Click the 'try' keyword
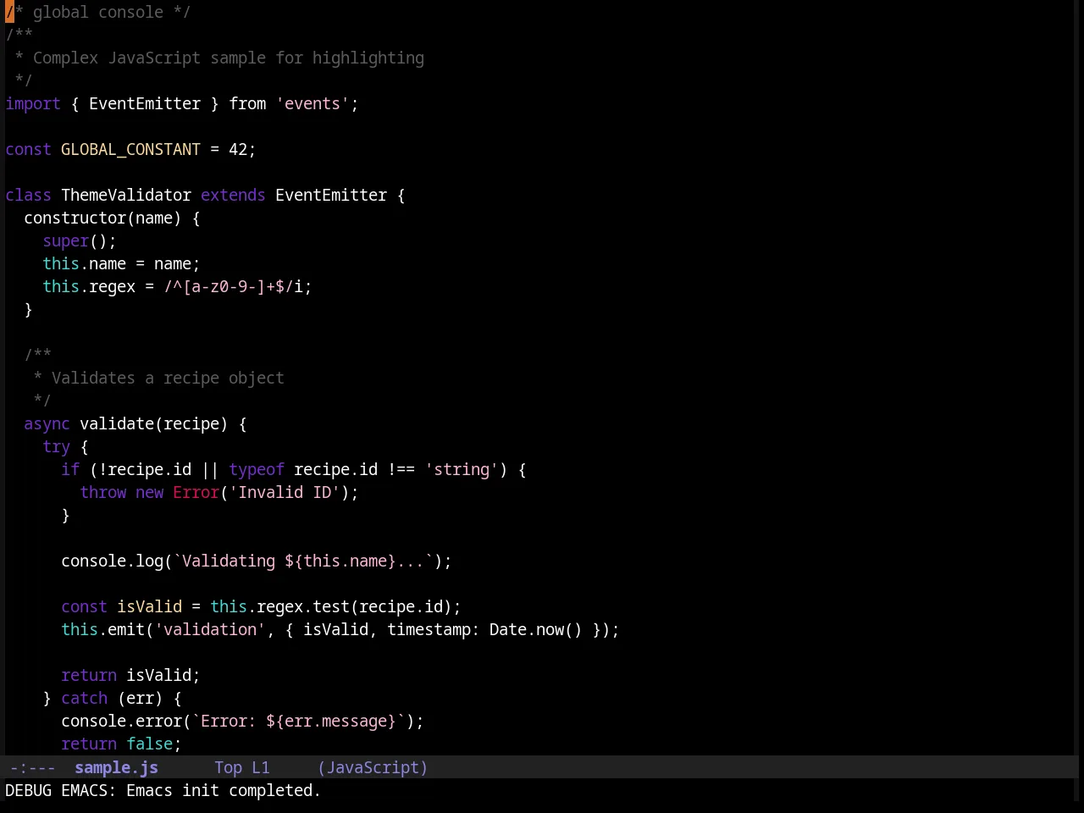The height and width of the screenshot is (813, 1084). [56, 446]
